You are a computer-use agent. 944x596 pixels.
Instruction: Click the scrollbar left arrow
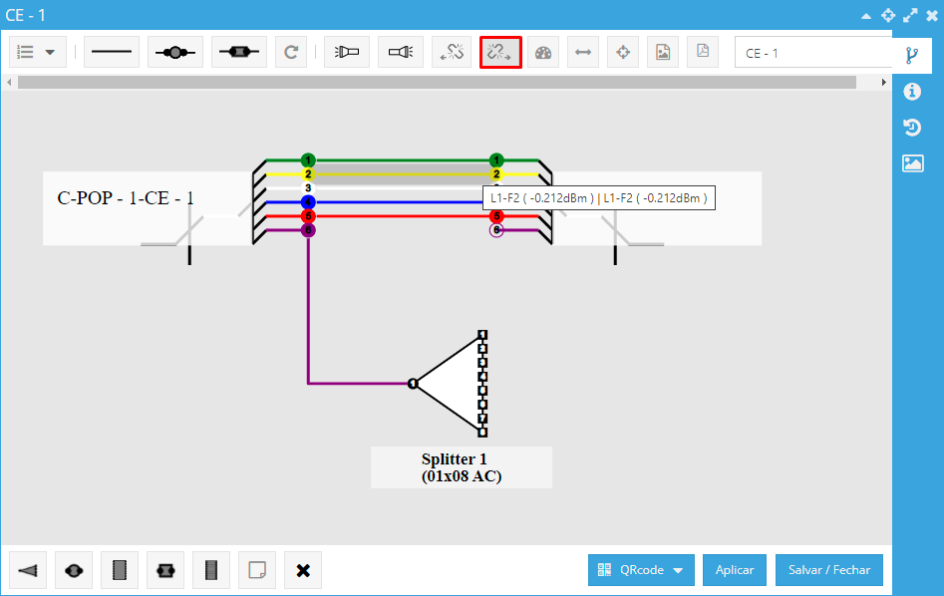pyautogui.click(x=9, y=83)
